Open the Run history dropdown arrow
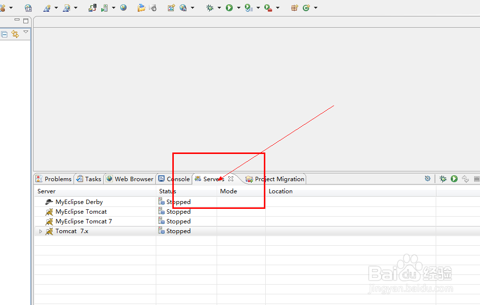 point(258,8)
